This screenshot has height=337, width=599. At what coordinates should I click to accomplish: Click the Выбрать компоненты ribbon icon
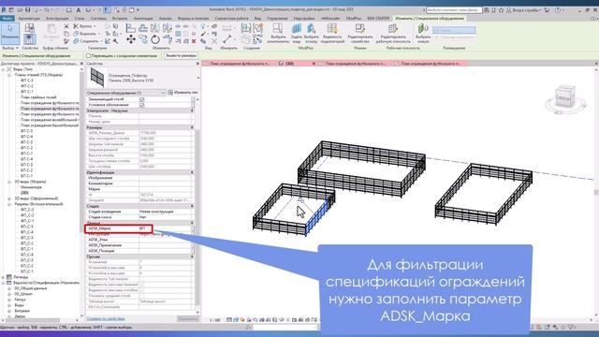[278, 34]
